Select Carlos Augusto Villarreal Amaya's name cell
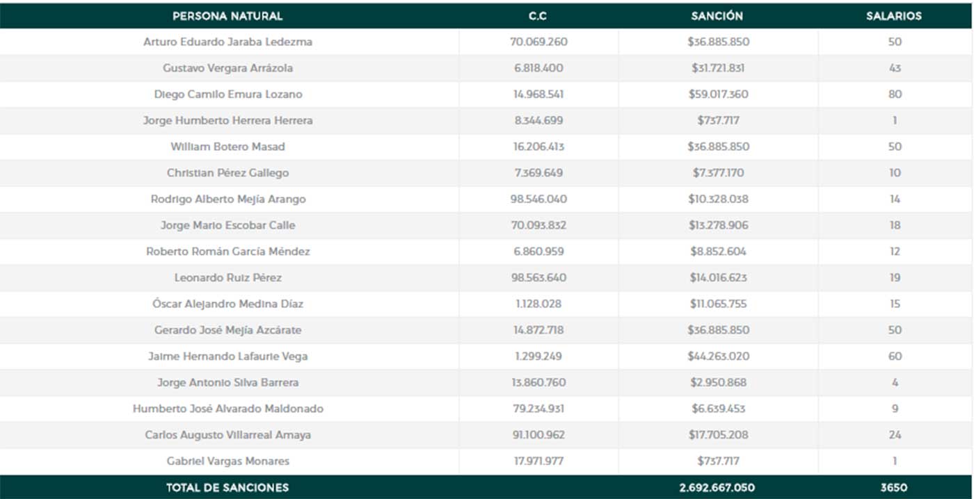This screenshot has width=974, height=499. 227,435
